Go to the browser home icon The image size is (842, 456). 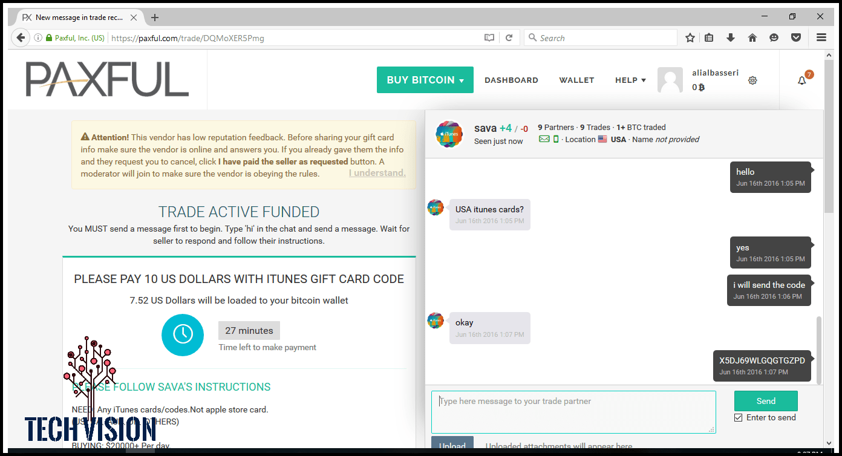coord(752,37)
